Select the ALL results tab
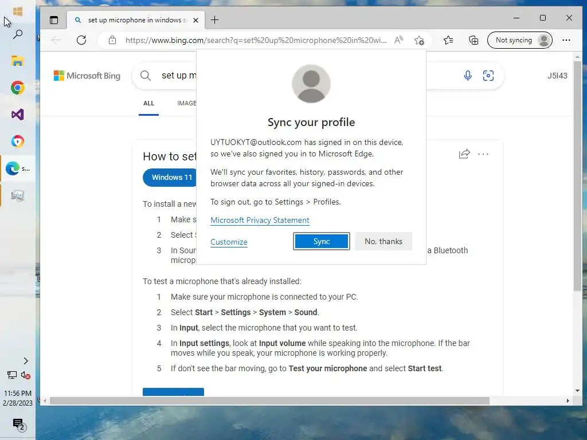This screenshot has height=440, width=587. click(x=148, y=103)
